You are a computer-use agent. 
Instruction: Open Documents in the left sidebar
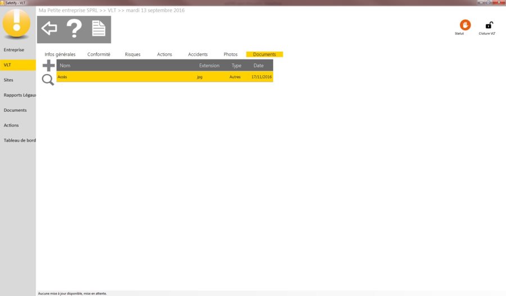click(15, 110)
